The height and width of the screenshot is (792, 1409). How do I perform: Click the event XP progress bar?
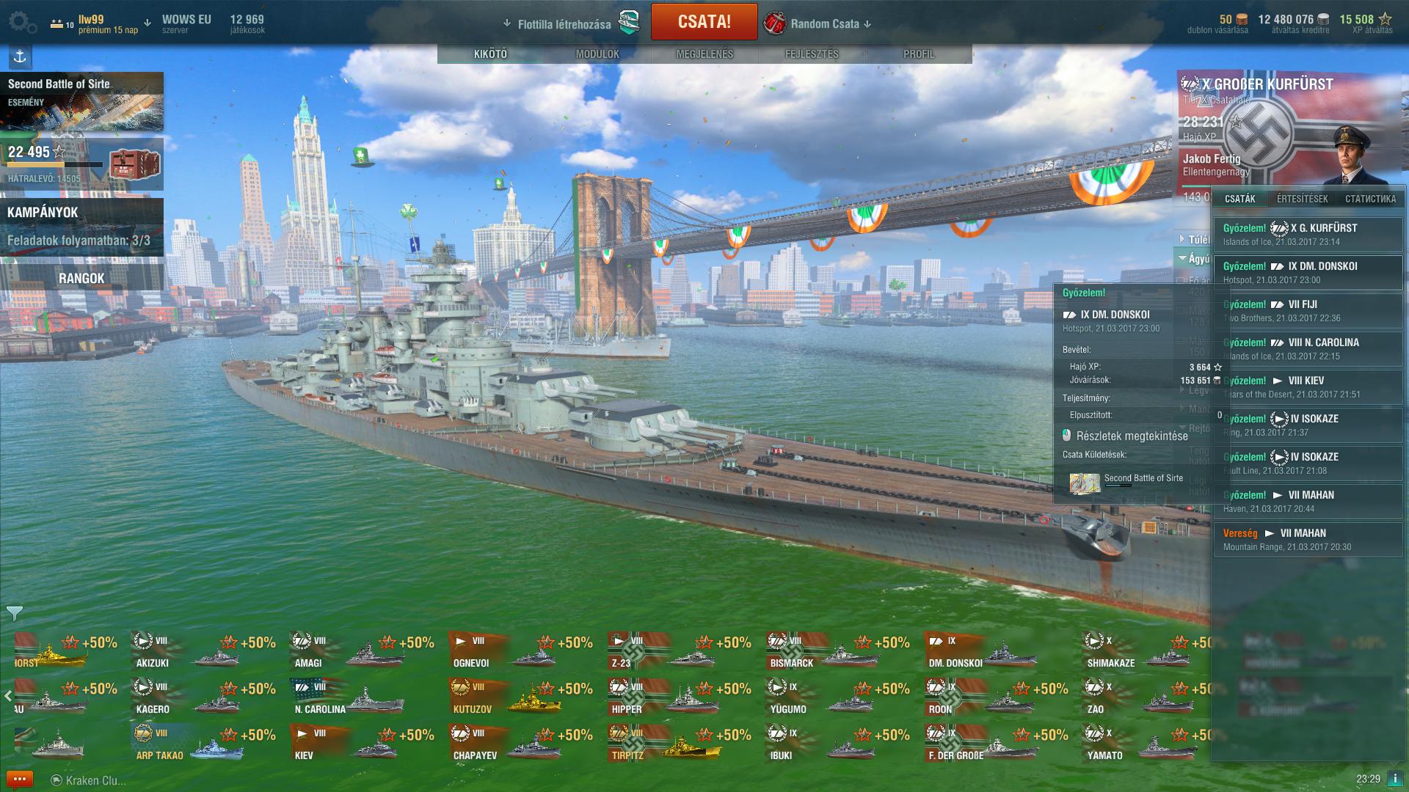click(x=55, y=166)
